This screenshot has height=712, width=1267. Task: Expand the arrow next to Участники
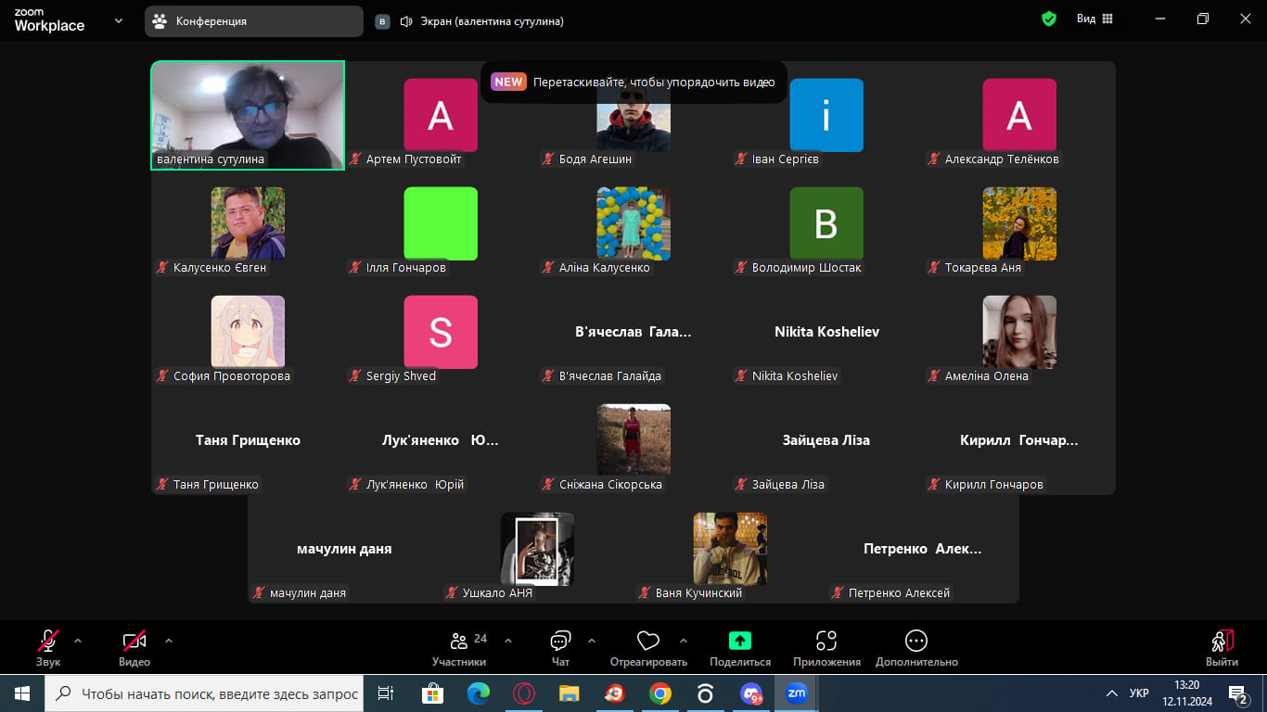[508, 640]
